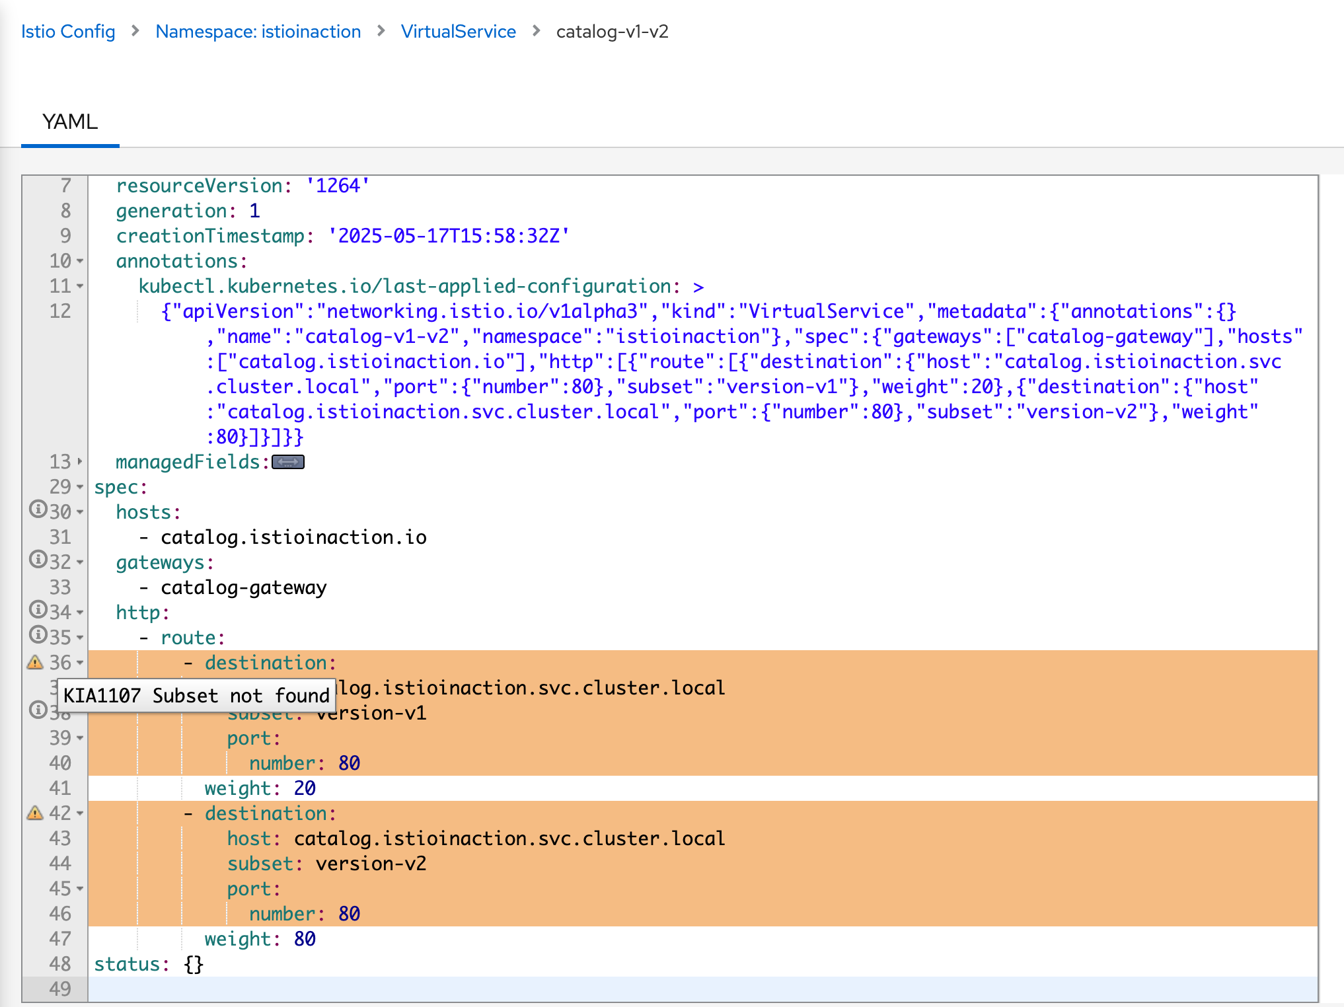Collapse the spec block at line 29
The width and height of the screenshot is (1344, 1007).
(80, 487)
